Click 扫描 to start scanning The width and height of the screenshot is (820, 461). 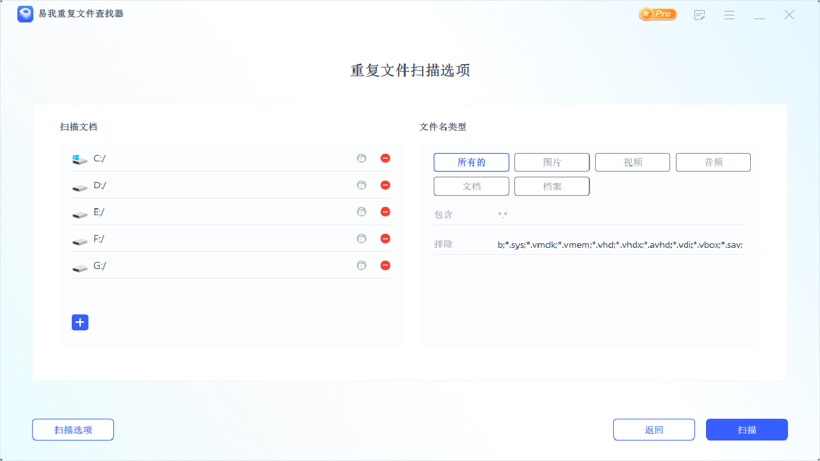pyautogui.click(x=746, y=429)
